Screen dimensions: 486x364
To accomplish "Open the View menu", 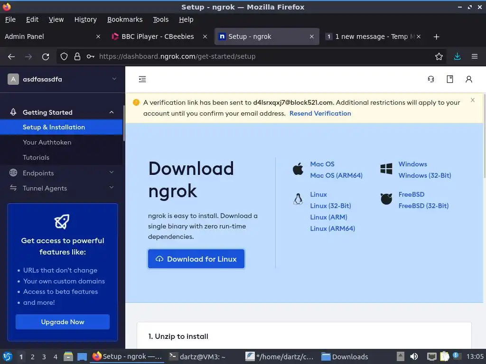I will point(56,19).
